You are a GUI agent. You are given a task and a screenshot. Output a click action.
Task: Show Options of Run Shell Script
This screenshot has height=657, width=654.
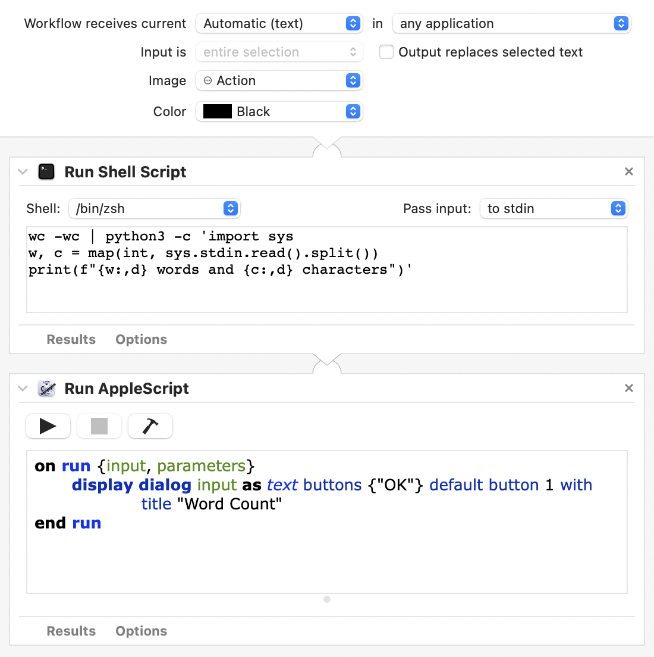pos(142,339)
